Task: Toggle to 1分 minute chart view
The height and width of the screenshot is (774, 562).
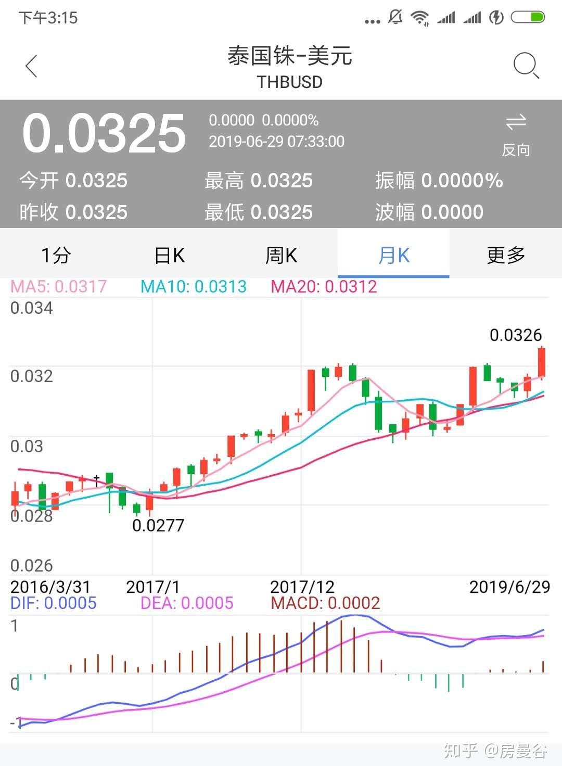Action: 55,255
